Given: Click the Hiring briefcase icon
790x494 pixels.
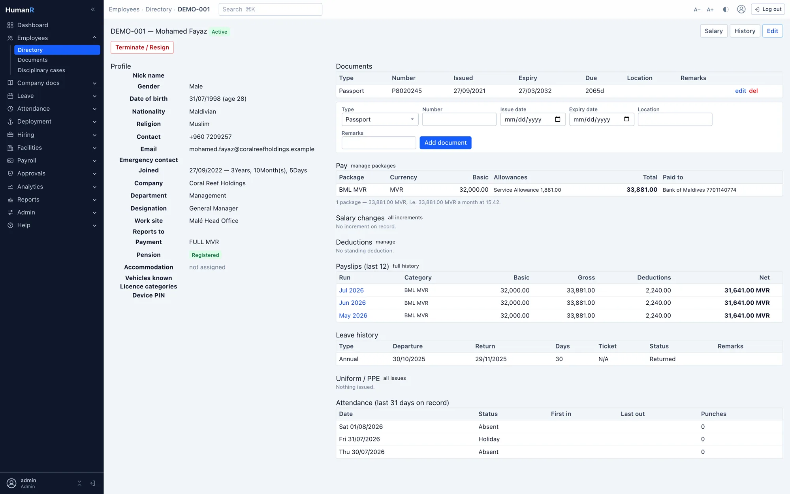Looking at the screenshot, I should (x=10, y=135).
